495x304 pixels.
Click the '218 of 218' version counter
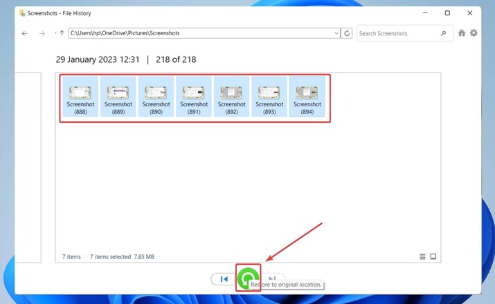(x=176, y=59)
